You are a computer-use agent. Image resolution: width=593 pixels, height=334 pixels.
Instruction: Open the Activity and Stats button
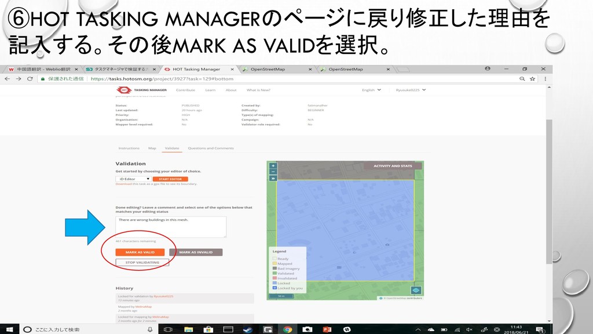coord(393,166)
